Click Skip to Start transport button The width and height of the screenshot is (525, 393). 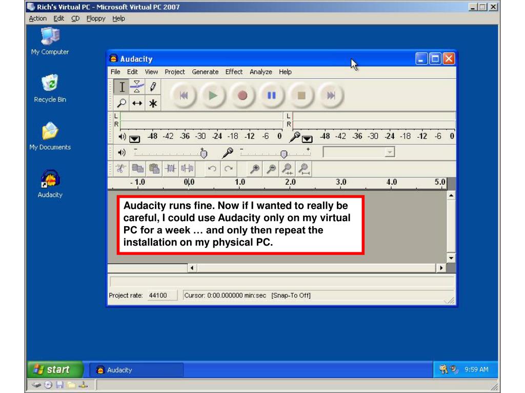(184, 96)
